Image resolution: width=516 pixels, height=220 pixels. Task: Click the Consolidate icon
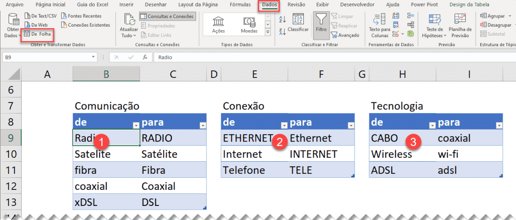410,16
